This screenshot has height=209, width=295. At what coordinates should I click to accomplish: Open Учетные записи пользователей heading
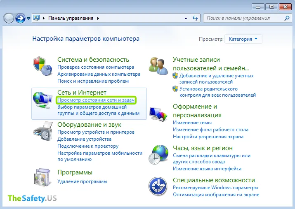pos(211,64)
